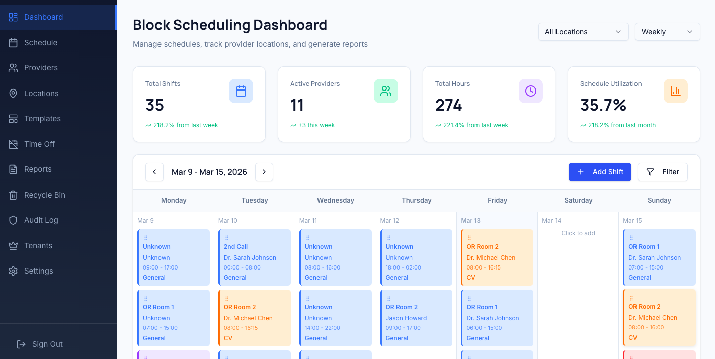Click the Schedule calendar icon
Viewport: 715px width, 359px height.
14,43
